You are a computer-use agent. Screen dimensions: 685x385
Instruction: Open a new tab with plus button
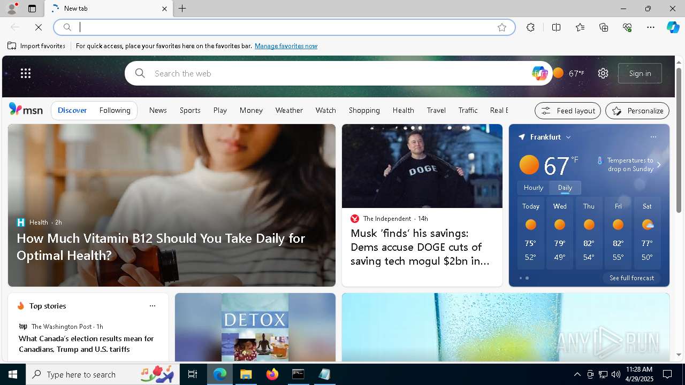[182, 9]
